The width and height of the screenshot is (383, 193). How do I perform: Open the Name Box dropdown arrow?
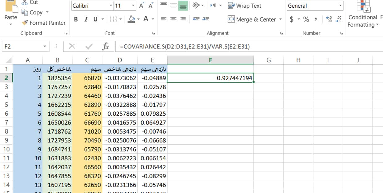(45, 46)
